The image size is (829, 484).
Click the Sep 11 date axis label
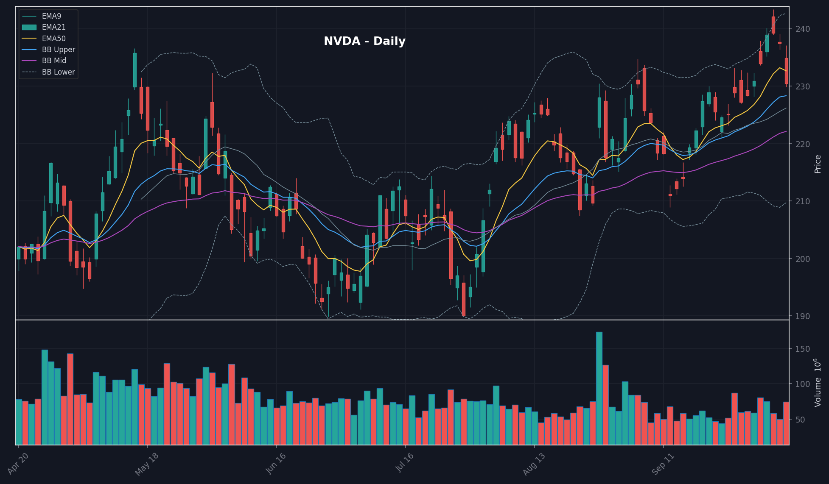coord(663,464)
